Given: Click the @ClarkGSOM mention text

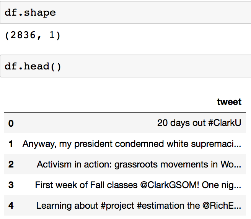Looking at the screenshot, I should [170, 185].
